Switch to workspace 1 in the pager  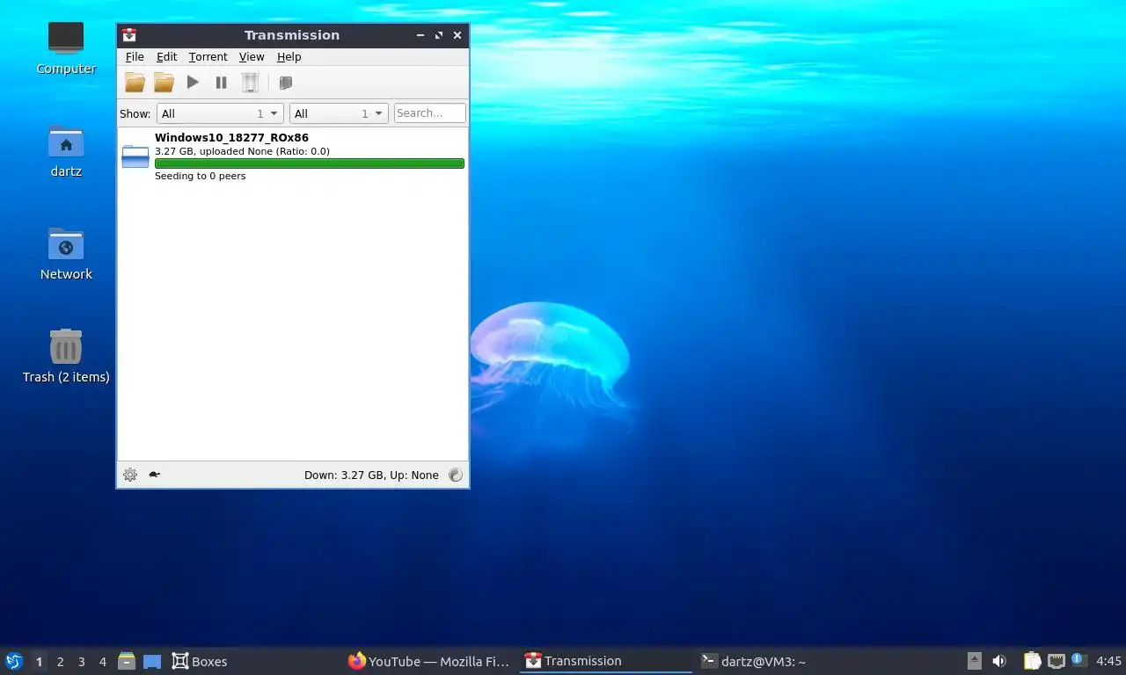point(39,662)
